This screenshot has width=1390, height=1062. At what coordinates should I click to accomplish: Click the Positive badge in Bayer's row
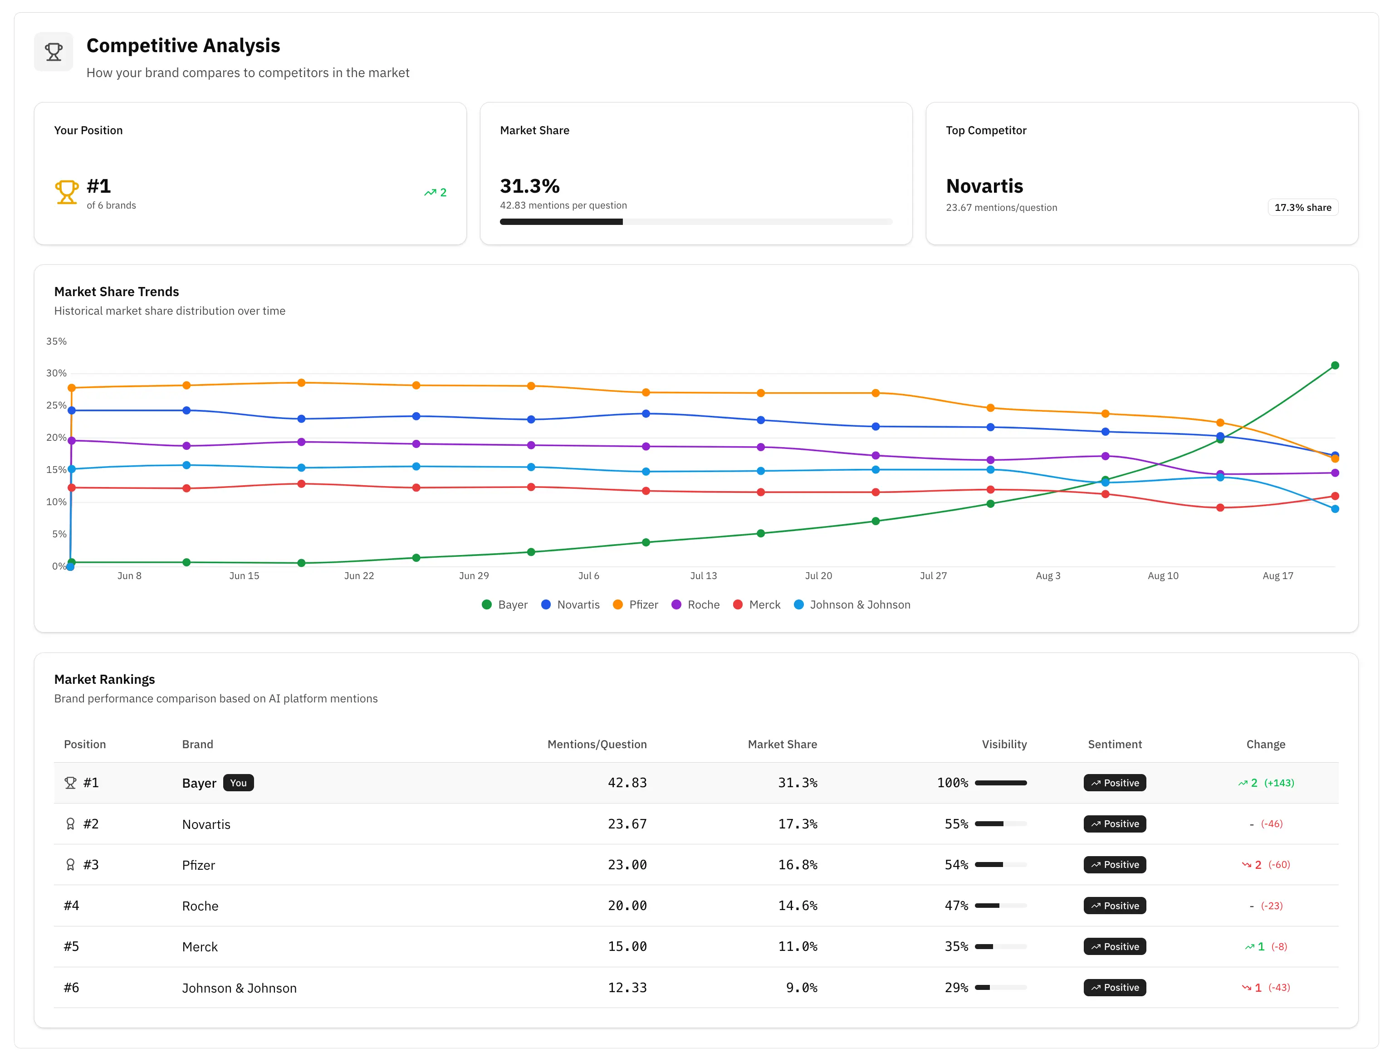click(1114, 783)
